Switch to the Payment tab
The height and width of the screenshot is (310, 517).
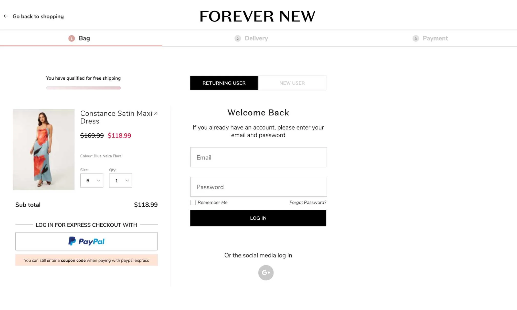pyautogui.click(x=435, y=38)
